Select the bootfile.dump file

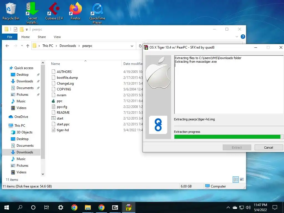coord(67,78)
